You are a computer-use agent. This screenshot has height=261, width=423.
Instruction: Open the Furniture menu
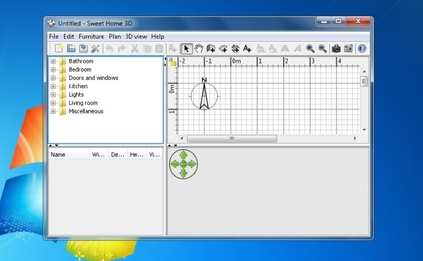pos(91,36)
